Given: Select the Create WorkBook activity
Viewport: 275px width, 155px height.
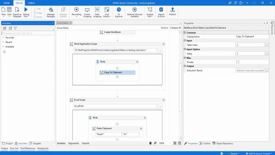Looking at the screenshot, I should (x=117, y=32).
